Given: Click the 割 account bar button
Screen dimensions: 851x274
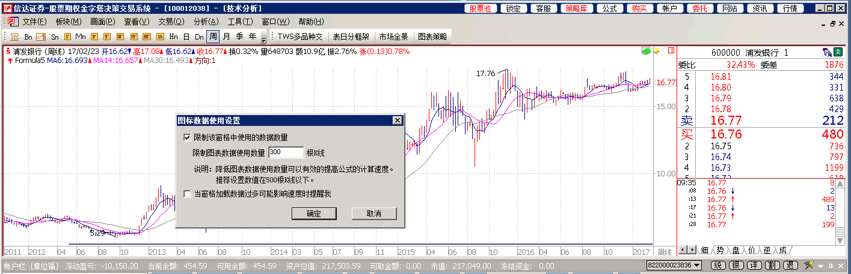Looking at the screenshot, I should pyautogui.click(x=772, y=265).
